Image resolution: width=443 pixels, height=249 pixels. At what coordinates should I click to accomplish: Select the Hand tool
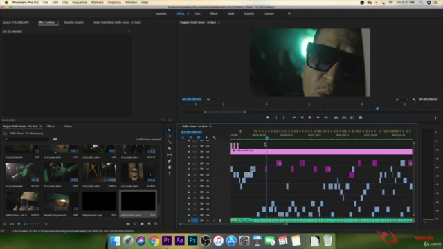170,167
